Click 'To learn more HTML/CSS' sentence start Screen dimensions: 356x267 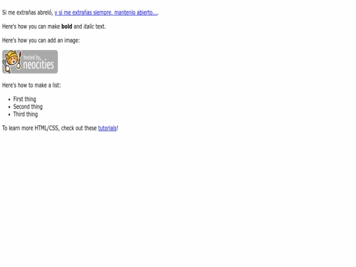(x=30, y=128)
